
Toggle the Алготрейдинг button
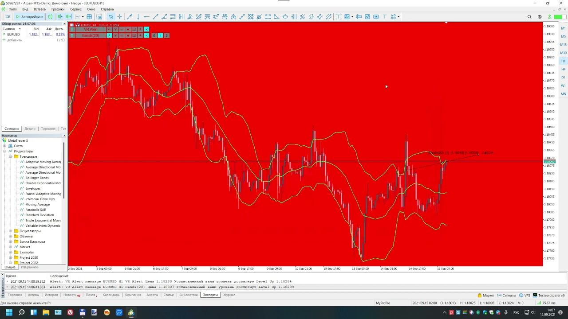tap(30, 17)
